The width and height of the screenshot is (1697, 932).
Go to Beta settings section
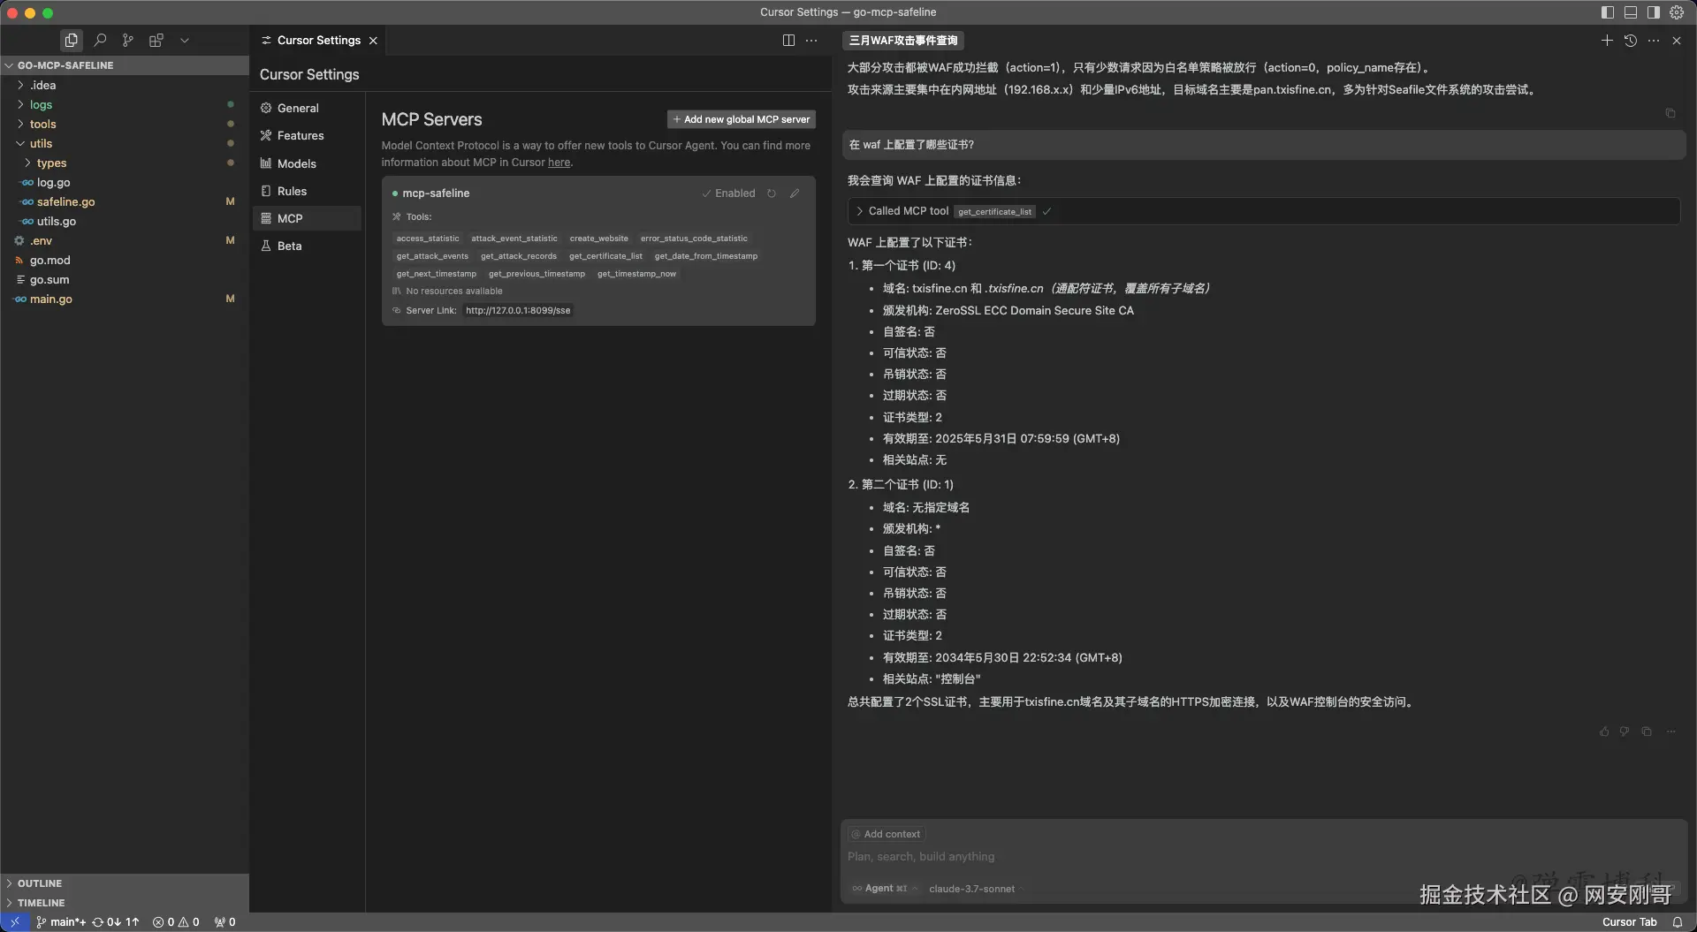point(307,246)
